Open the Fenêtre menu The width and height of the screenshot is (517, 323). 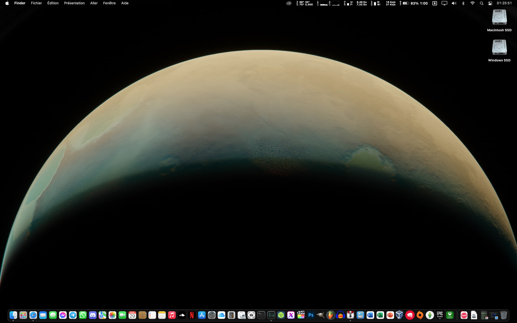click(109, 3)
